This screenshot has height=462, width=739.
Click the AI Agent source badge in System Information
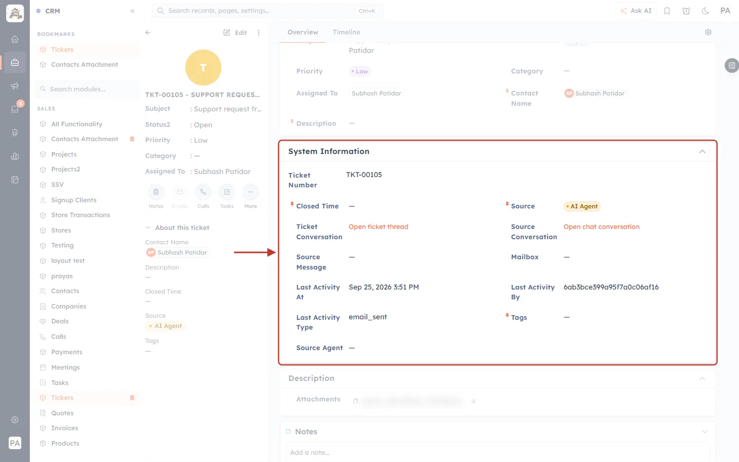pos(582,206)
